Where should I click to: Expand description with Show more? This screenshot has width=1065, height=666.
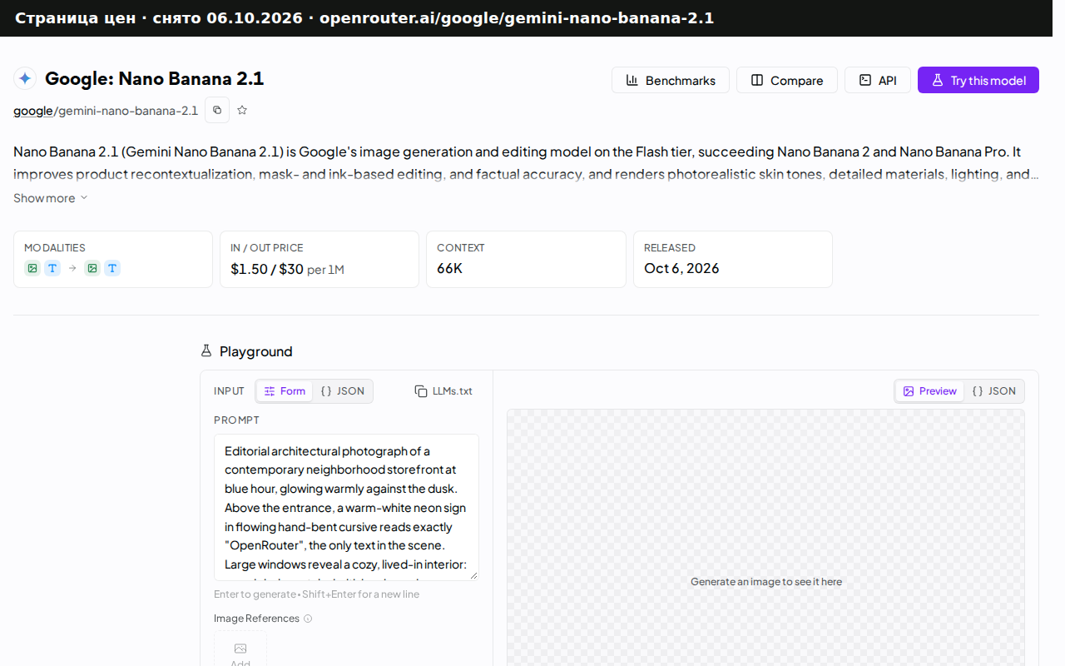pos(50,198)
